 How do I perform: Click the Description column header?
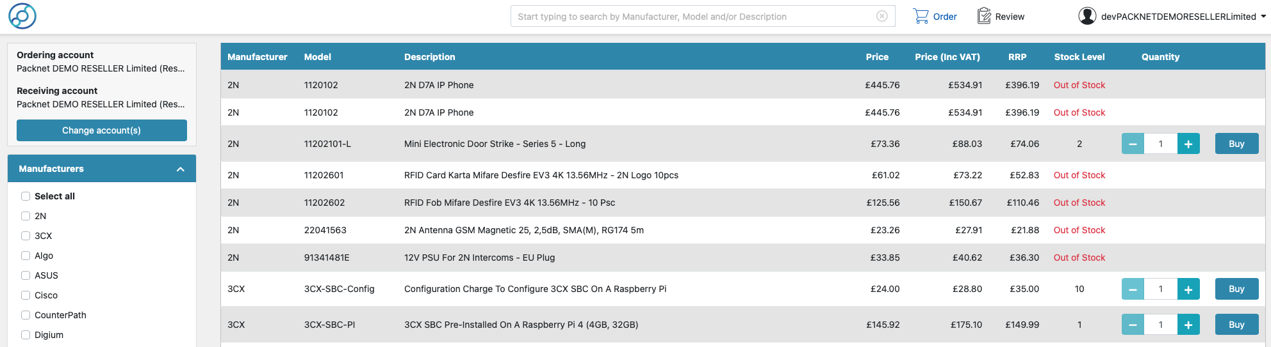click(430, 57)
